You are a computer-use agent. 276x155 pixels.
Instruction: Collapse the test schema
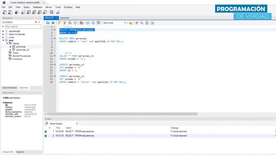point(3,40)
